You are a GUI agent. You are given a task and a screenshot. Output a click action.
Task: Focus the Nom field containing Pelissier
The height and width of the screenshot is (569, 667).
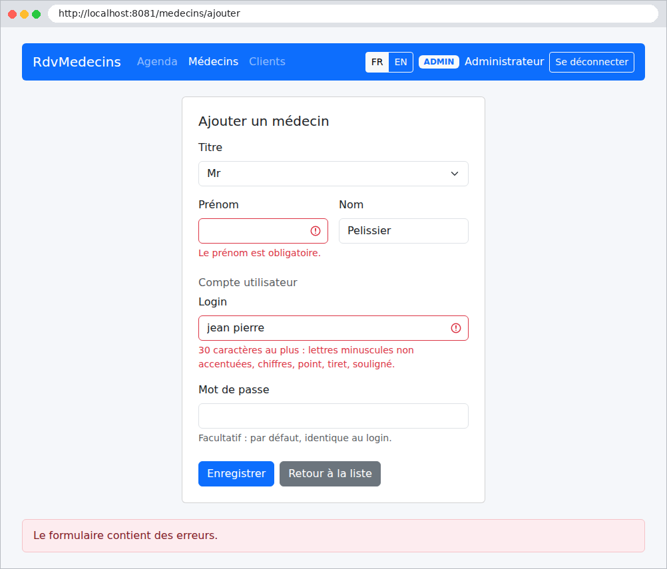(403, 231)
